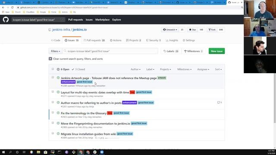
Task: Open the Windows Start menu
Action: tap(3, 152)
